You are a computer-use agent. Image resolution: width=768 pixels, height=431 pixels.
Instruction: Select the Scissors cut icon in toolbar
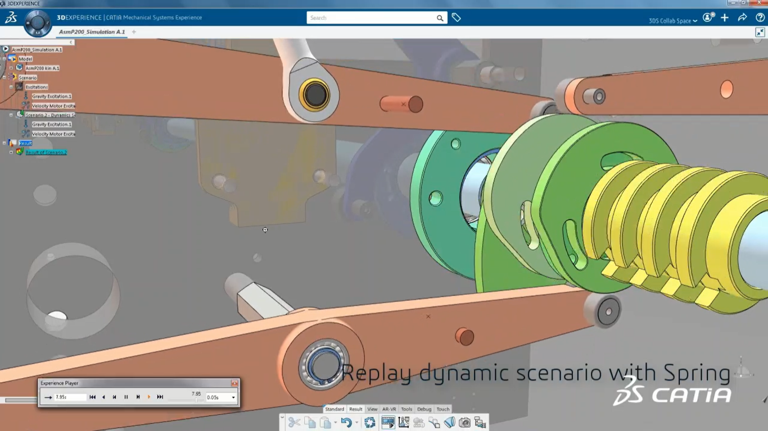tap(295, 422)
